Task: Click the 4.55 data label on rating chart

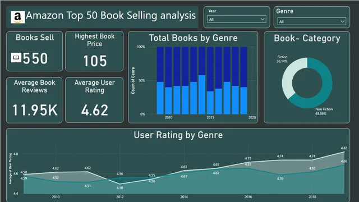Action: click(x=151, y=176)
